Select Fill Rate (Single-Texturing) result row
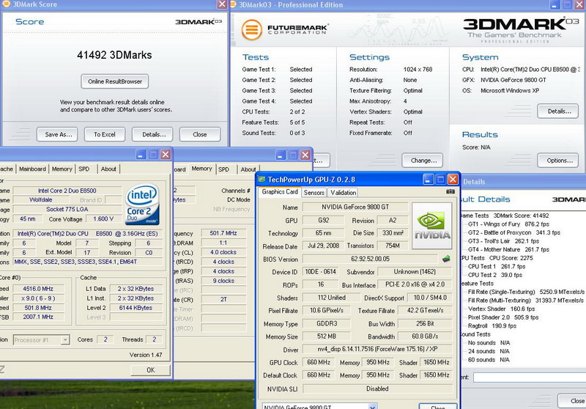Viewport: 586px width, 409px height. tap(526, 292)
